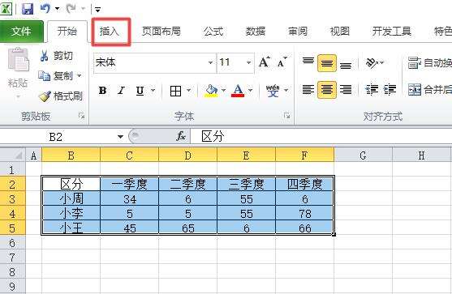
Task: Toggle Italic formatting
Action: coord(121,91)
